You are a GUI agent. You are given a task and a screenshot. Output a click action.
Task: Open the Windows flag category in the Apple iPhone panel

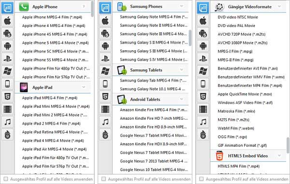click(x=7, y=71)
